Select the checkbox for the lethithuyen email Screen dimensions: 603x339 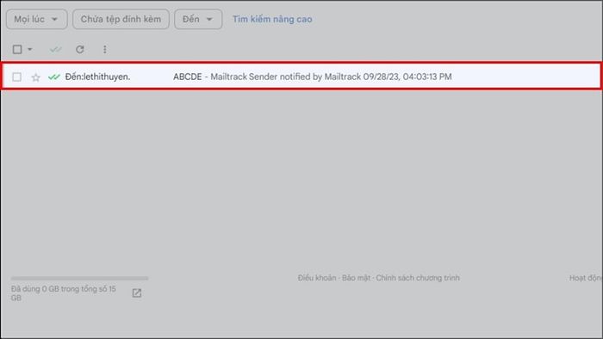(x=17, y=77)
